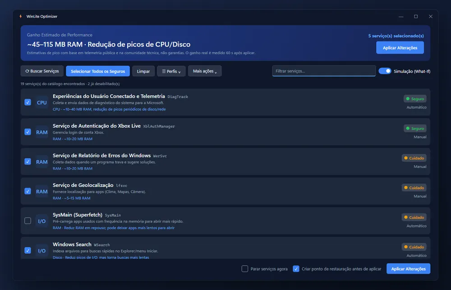Open the Perfis dropdown menu
Viewport: 451px width, 290px height.
(x=171, y=71)
